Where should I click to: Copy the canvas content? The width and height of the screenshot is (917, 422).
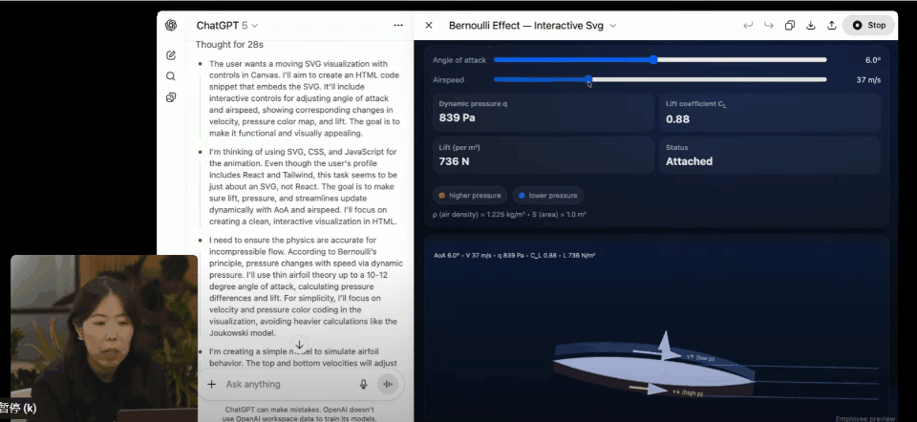790,26
